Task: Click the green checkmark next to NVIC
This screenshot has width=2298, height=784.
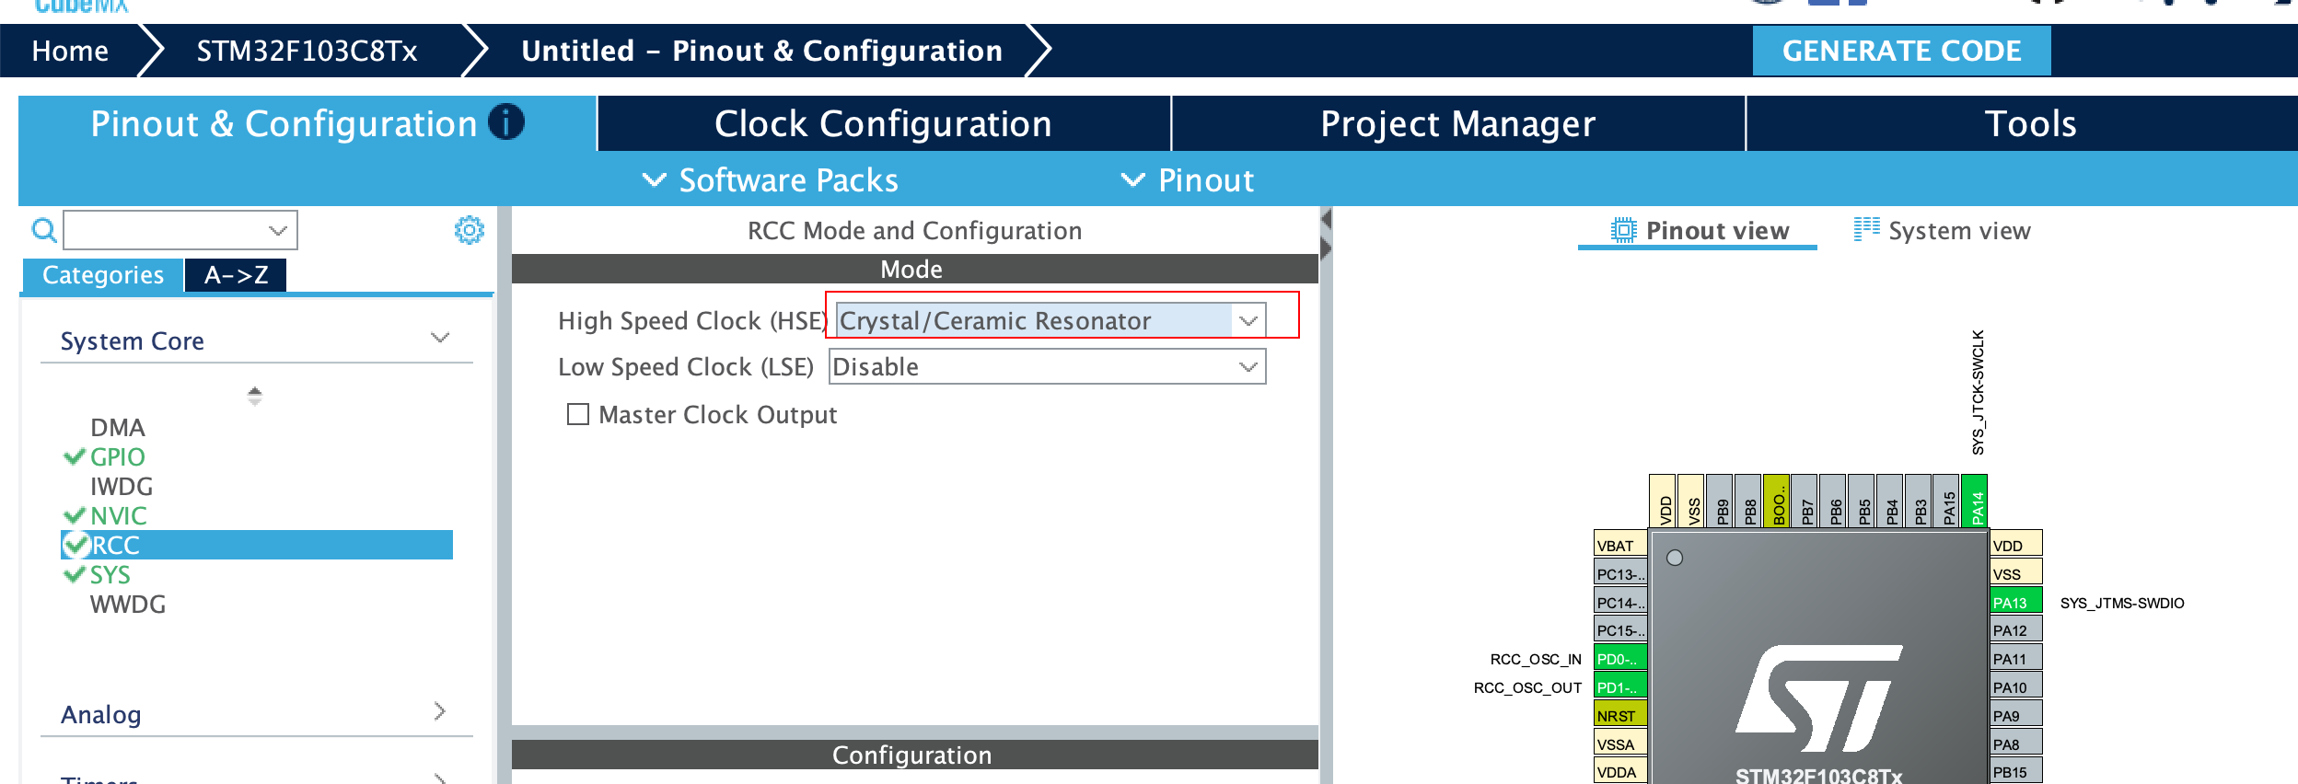Action: point(75,515)
